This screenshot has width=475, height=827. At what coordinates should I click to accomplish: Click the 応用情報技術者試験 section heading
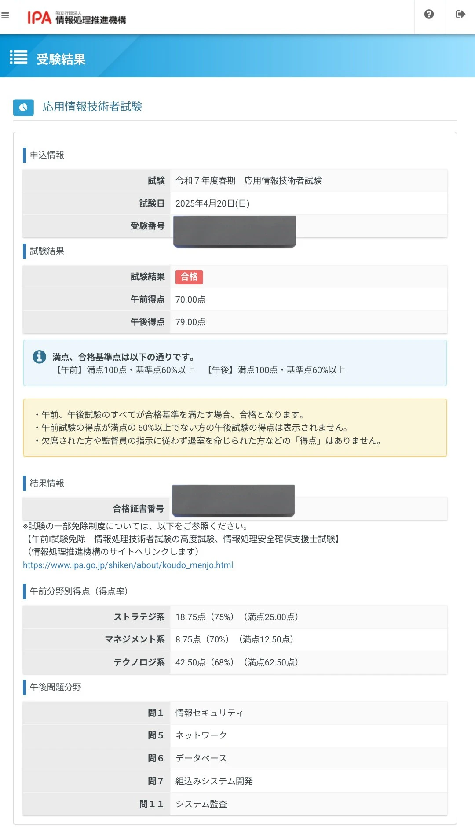coord(92,107)
